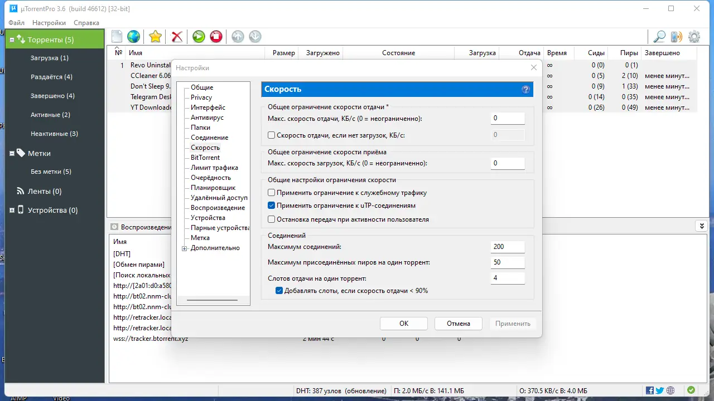Click the remote device icon in toolbar

click(x=676, y=37)
